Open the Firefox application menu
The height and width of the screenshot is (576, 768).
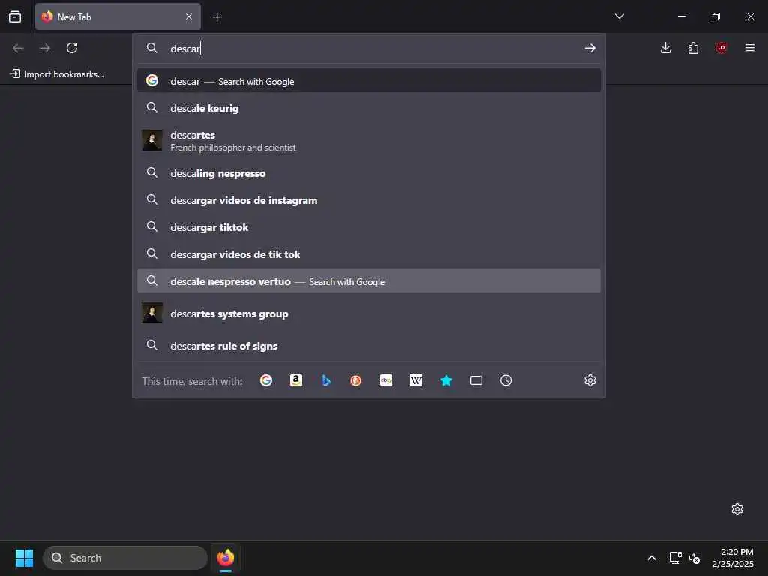coord(750,48)
